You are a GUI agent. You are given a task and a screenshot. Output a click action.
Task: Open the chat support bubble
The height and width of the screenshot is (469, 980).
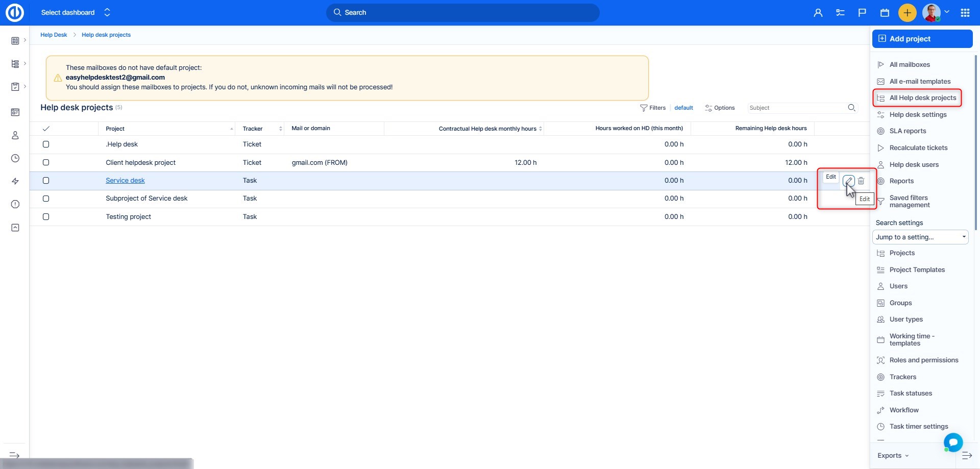pos(953,442)
